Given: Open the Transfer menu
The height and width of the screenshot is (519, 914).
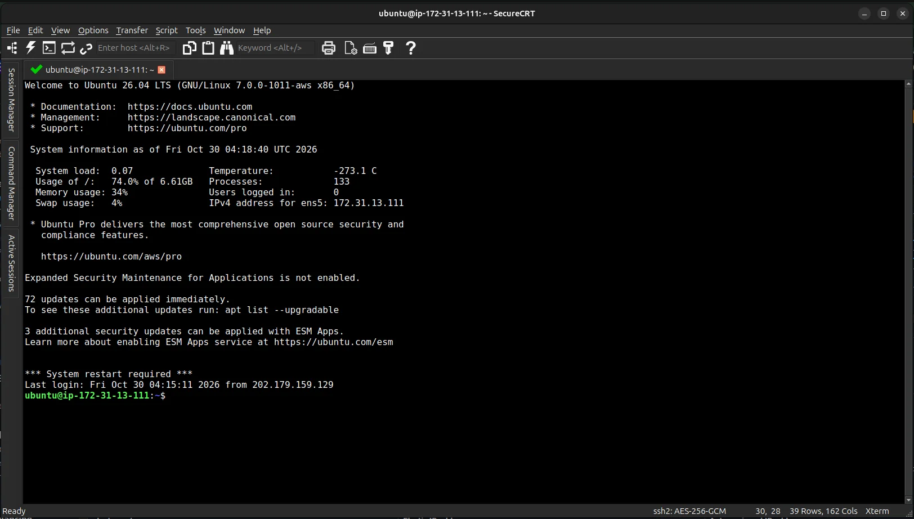Looking at the screenshot, I should (x=132, y=30).
